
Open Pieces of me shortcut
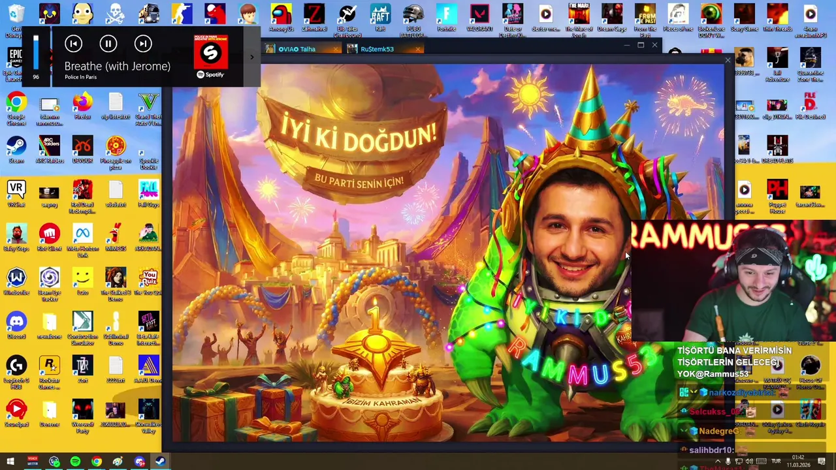678,18
